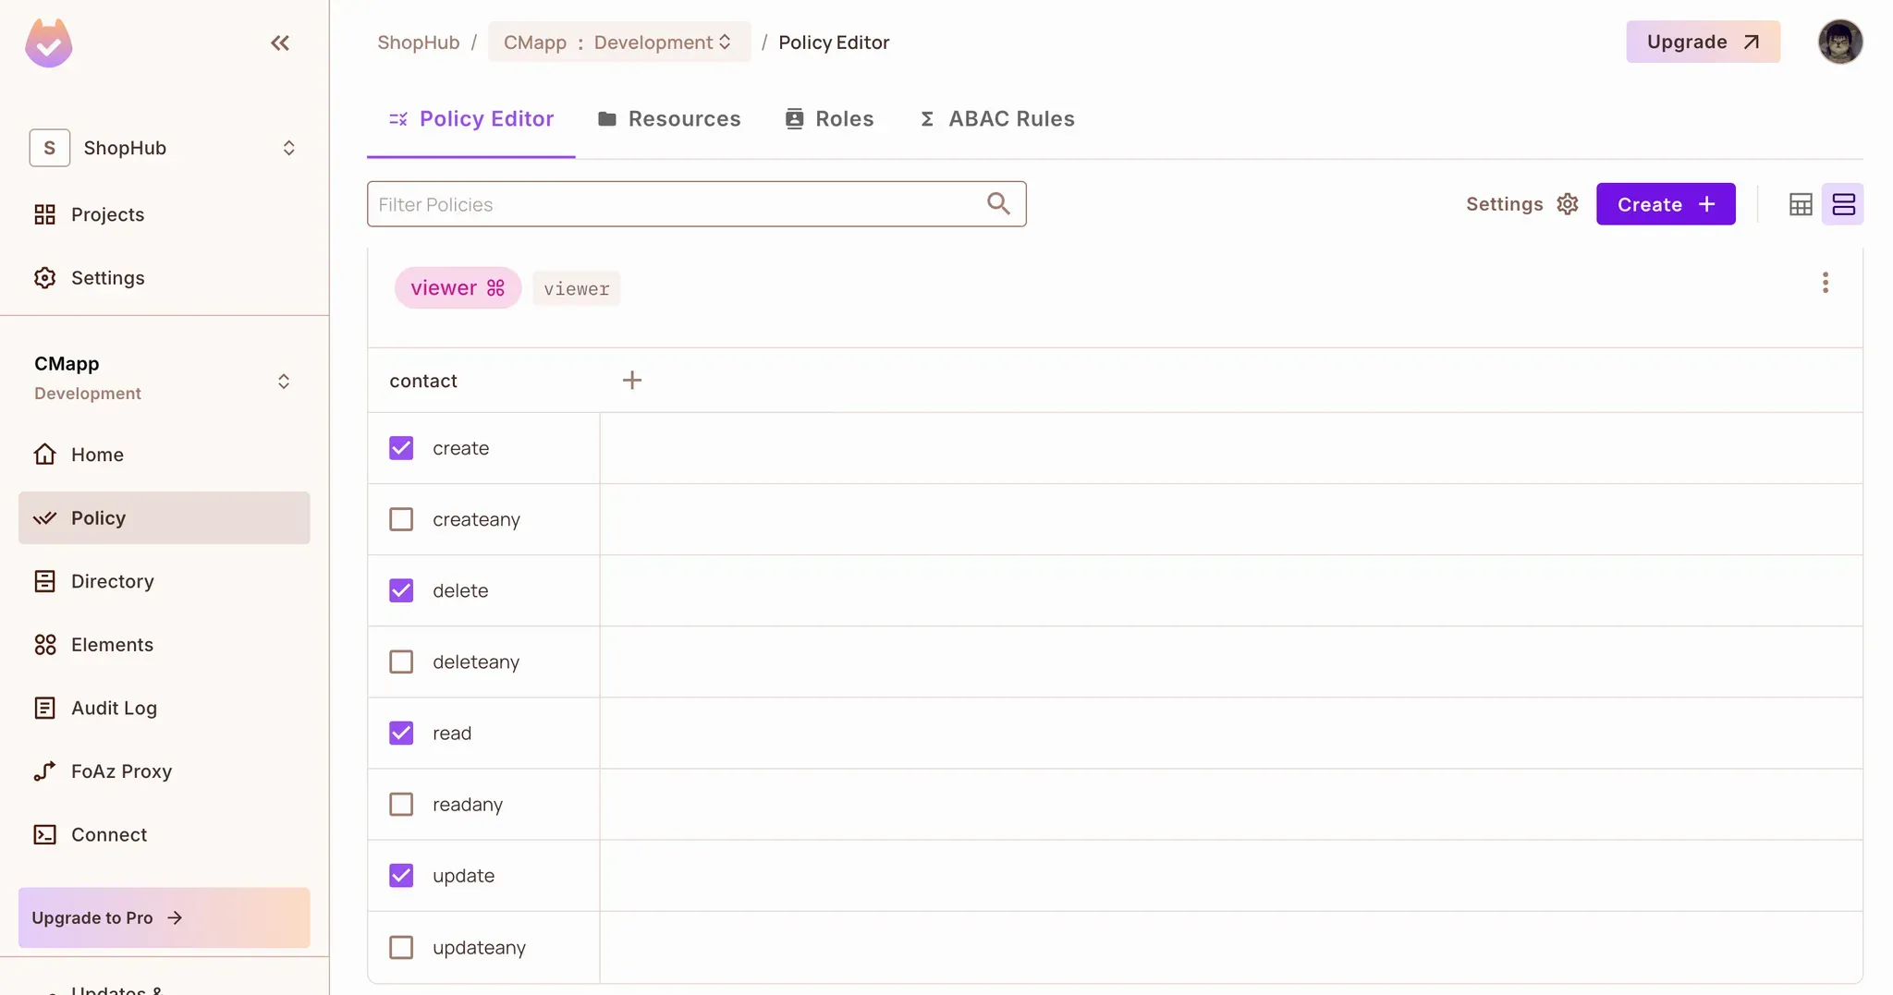The image size is (1893, 995).
Task: Click the Filter Policies search field
Action: pyautogui.click(x=675, y=204)
